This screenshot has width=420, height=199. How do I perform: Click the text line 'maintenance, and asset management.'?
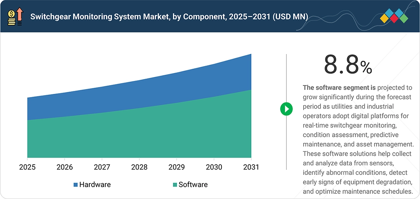pos(359,144)
